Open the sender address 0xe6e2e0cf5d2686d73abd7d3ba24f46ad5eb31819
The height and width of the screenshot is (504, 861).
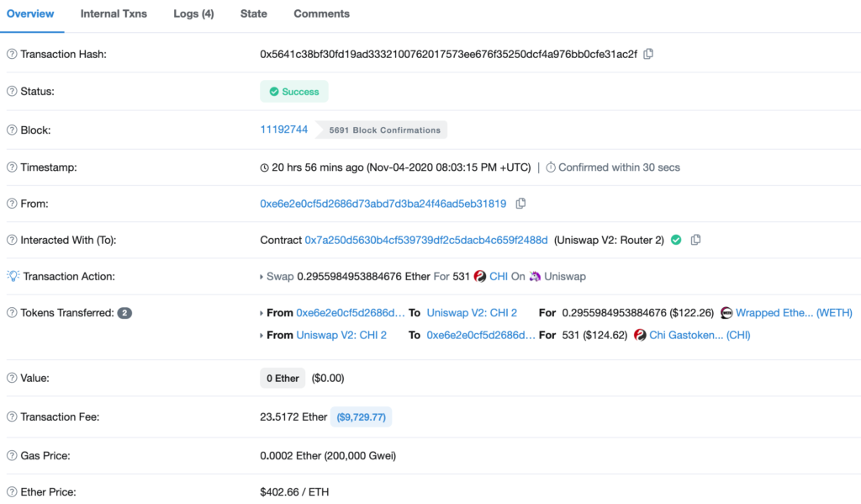(x=383, y=204)
